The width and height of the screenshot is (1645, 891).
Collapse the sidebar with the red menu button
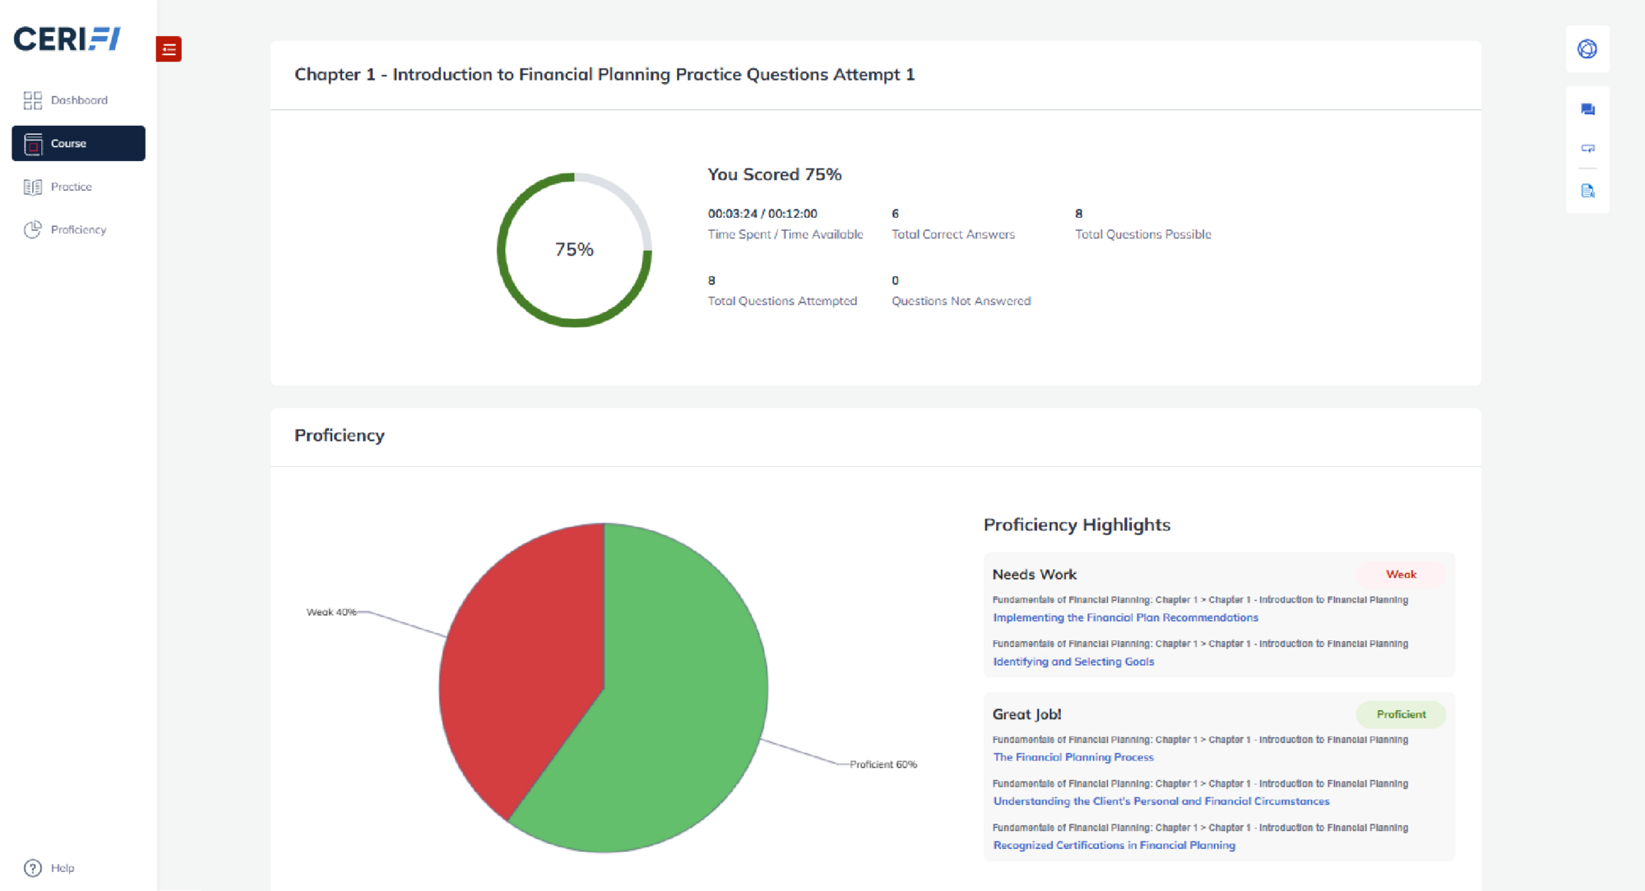[169, 49]
